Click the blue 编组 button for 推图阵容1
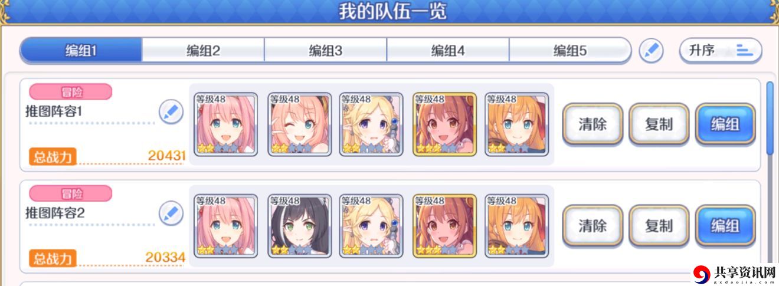This screenshot has height=286, width=779. 725,124
